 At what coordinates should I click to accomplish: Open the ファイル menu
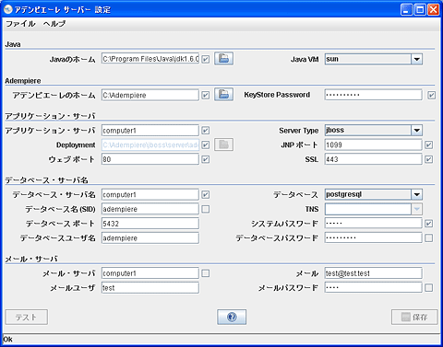point(20,24)
